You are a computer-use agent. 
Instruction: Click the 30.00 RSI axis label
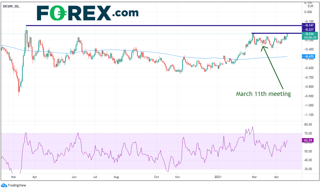[x=310, y=169]
